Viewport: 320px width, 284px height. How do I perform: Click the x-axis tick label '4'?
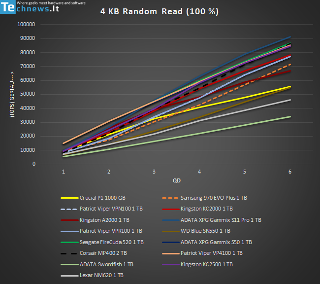tap(199, 172)
